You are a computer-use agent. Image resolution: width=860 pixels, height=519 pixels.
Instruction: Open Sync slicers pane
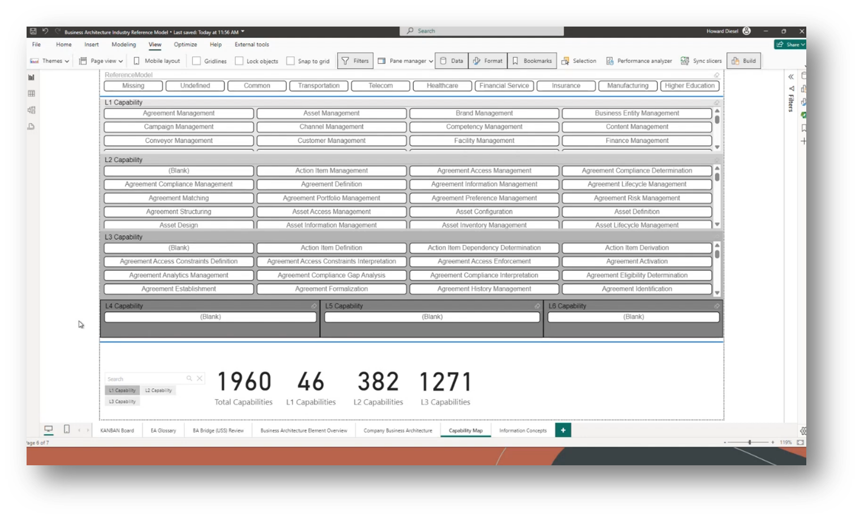point(701,61)
